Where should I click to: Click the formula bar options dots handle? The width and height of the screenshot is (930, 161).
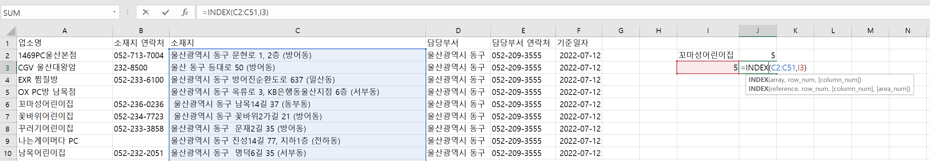[x=127, y=12]
